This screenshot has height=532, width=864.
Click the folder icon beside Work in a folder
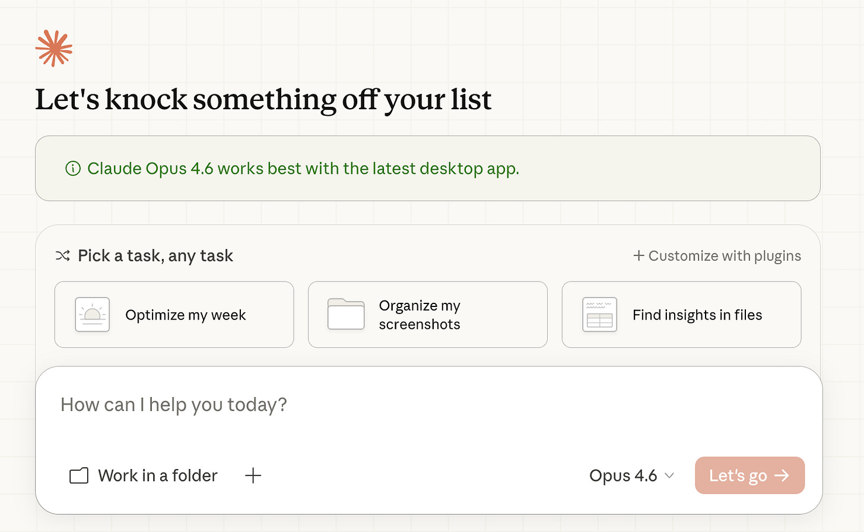pos(79,476)
